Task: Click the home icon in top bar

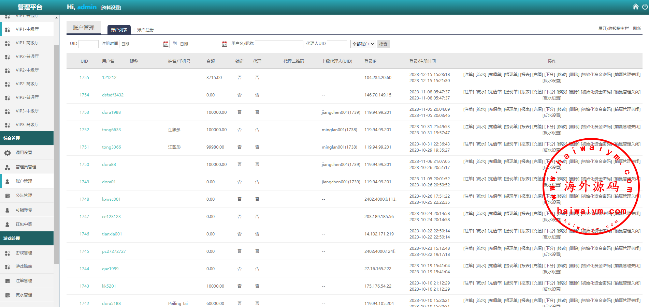Action: 635,7
